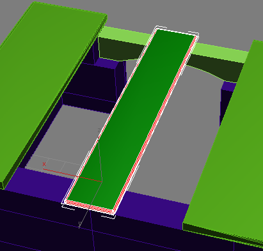Click the white selection bracket at plank top
The width and height of the screenshot is (263, 251).
(161, 27)
